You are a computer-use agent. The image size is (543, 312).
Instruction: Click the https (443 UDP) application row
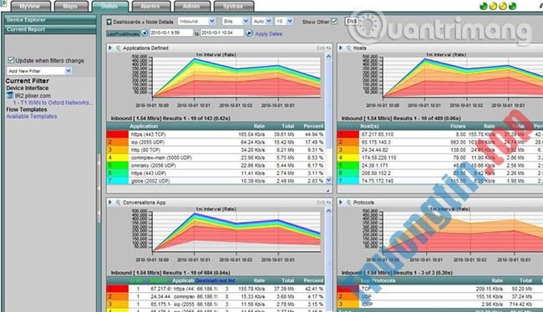click(216, 173)
